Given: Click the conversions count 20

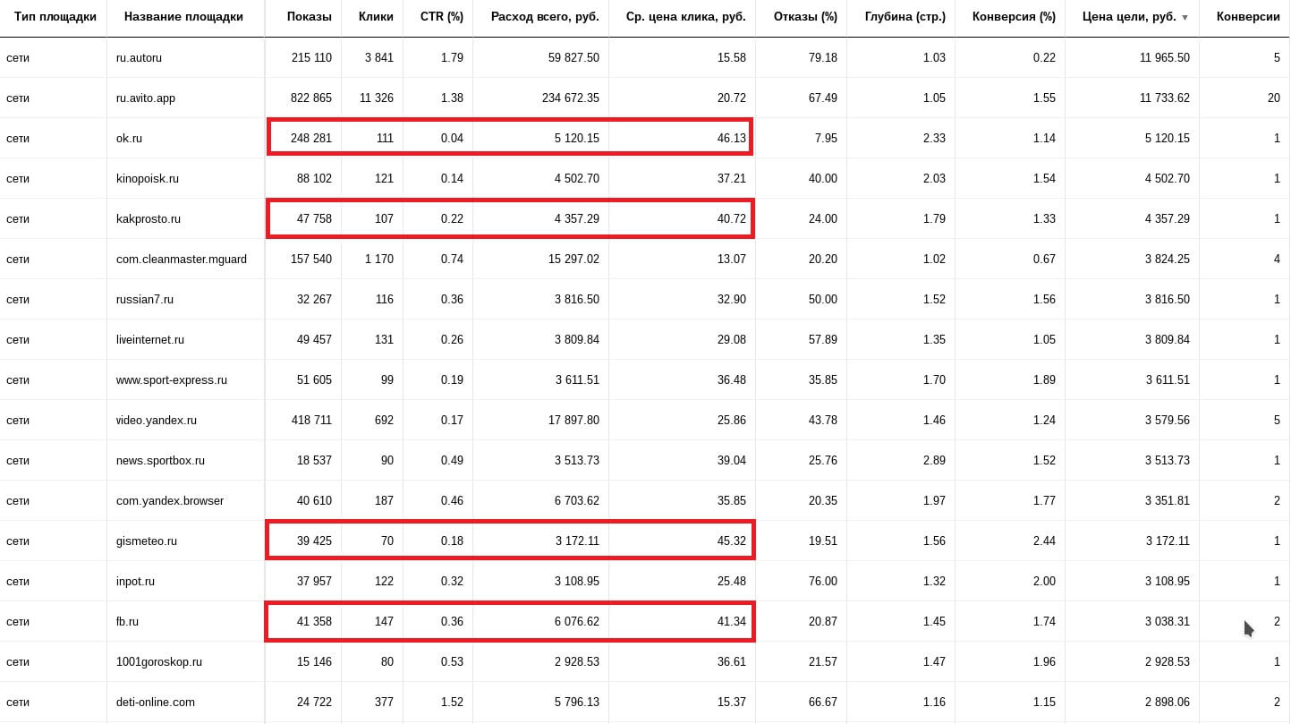Looking at the screenshot, I should point(1274,98).
